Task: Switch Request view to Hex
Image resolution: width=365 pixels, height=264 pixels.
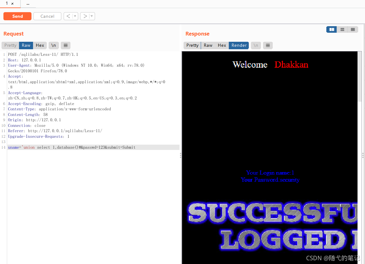Action: click(40, 46)
